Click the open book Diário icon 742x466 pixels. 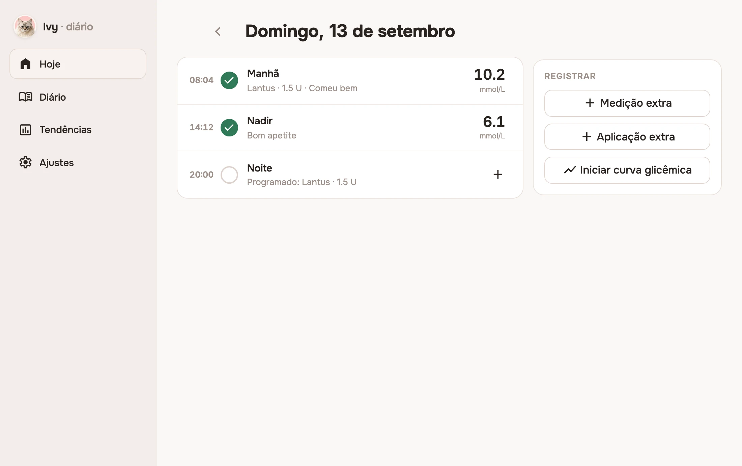click(x=25, y=97)
